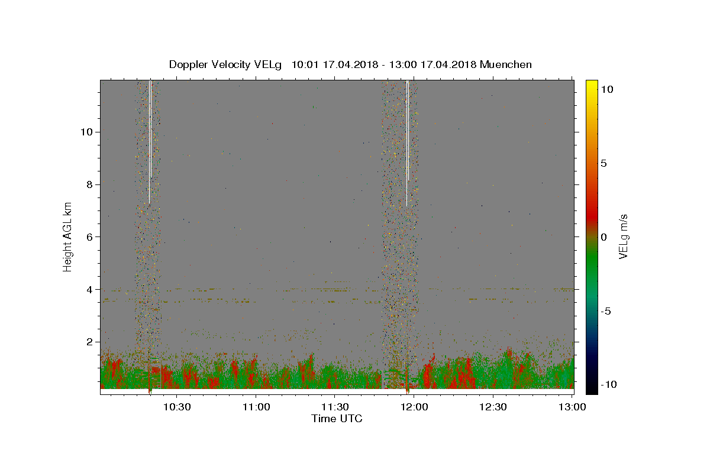Click the colorbar value 0
710x473 pixels.
point(603,237)
